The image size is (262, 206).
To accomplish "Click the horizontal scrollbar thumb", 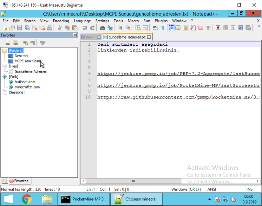I will [133, 181].
